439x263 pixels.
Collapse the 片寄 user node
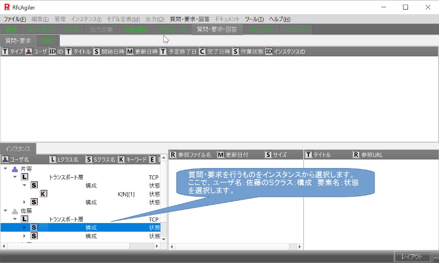point(5,169)
